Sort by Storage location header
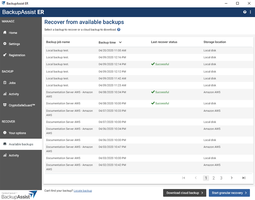255x200 pixels. (x=215, y=42)
